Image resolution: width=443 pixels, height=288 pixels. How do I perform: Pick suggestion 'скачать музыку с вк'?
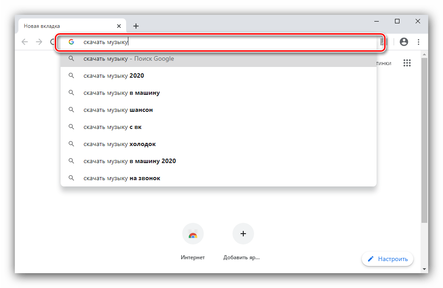pyautogui.click(x=219, y=127)
